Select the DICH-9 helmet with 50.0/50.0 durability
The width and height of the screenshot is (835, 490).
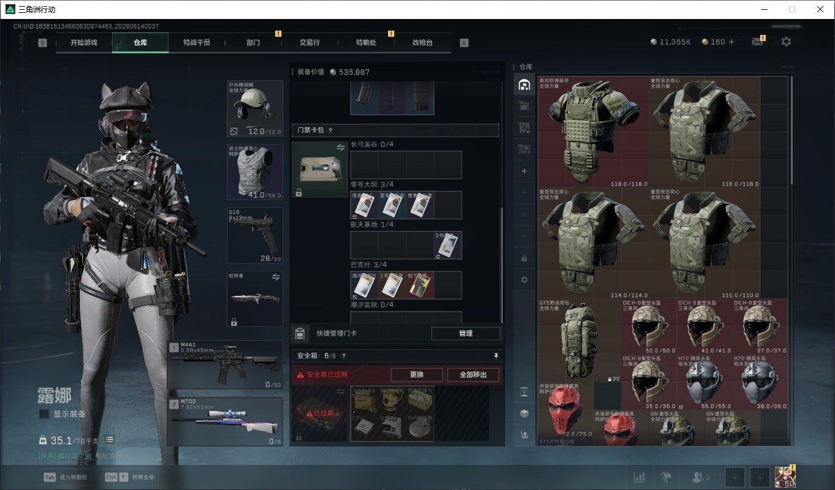pos(649,327)
